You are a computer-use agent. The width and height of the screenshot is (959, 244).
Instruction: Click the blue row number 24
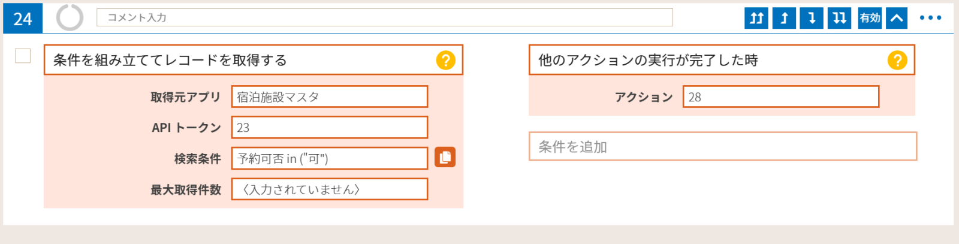click(x=23, y=18)
